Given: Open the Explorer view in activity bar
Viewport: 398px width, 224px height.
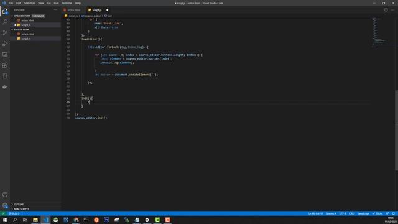Looking at the screenshot, I should pos(5,11).
